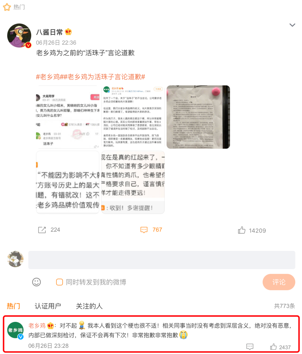302x354 pixels.
Task: Submit with the 评论 button
Action: (x=279, y=282)
